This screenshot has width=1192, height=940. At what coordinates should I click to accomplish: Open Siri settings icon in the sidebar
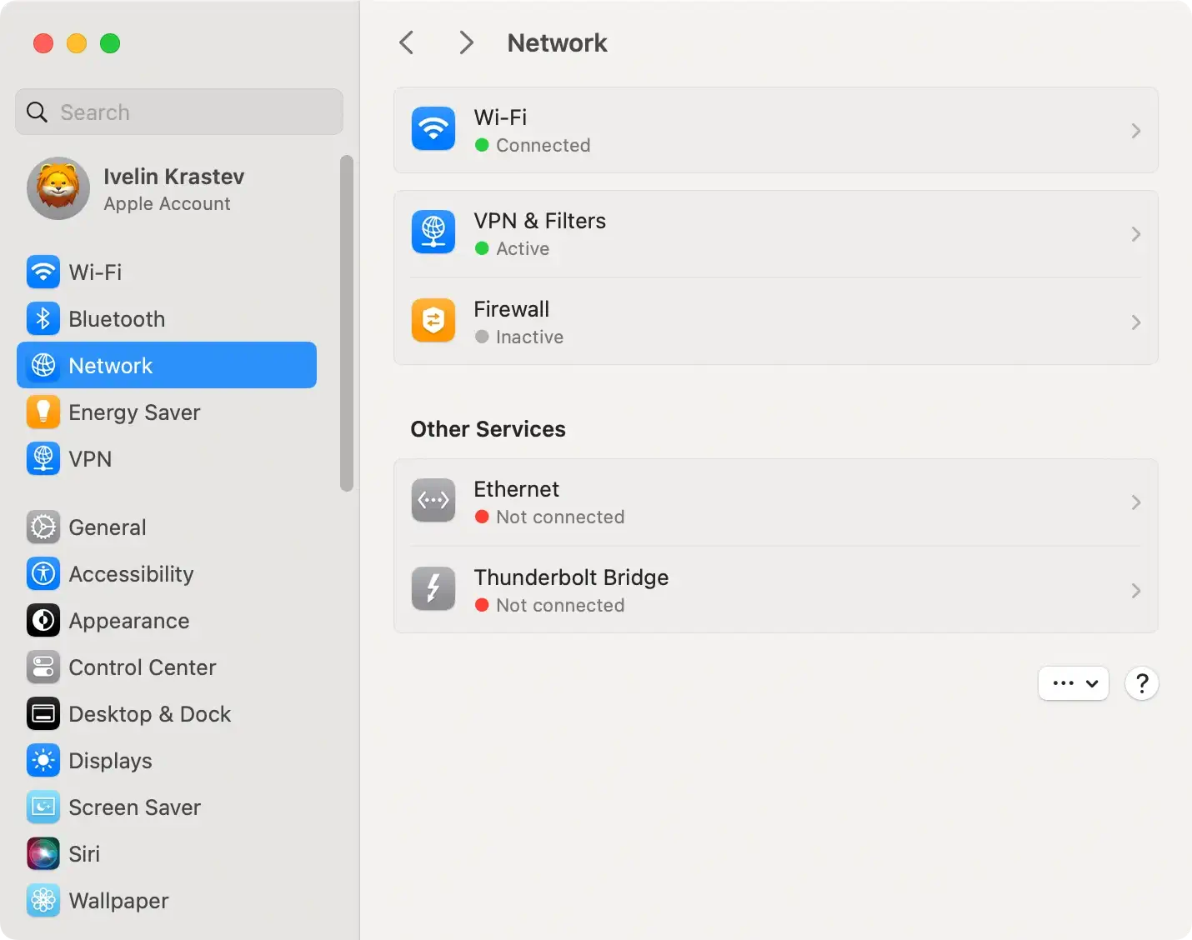[43, 854]
